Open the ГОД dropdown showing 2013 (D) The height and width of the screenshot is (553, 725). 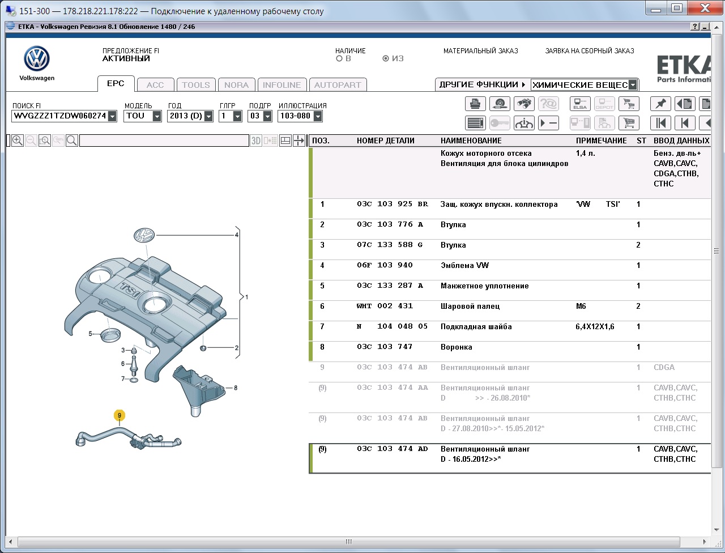click(208, 116)
